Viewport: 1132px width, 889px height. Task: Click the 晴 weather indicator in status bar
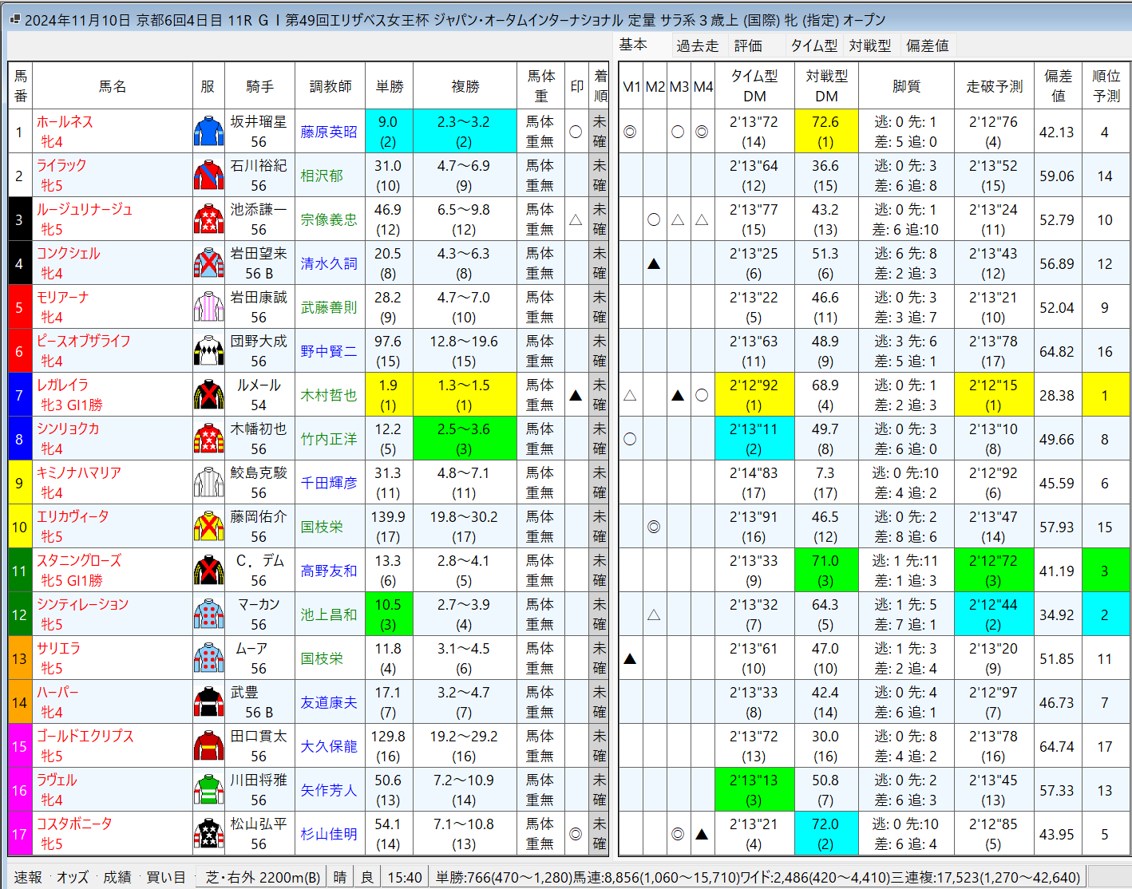point(340,877)
